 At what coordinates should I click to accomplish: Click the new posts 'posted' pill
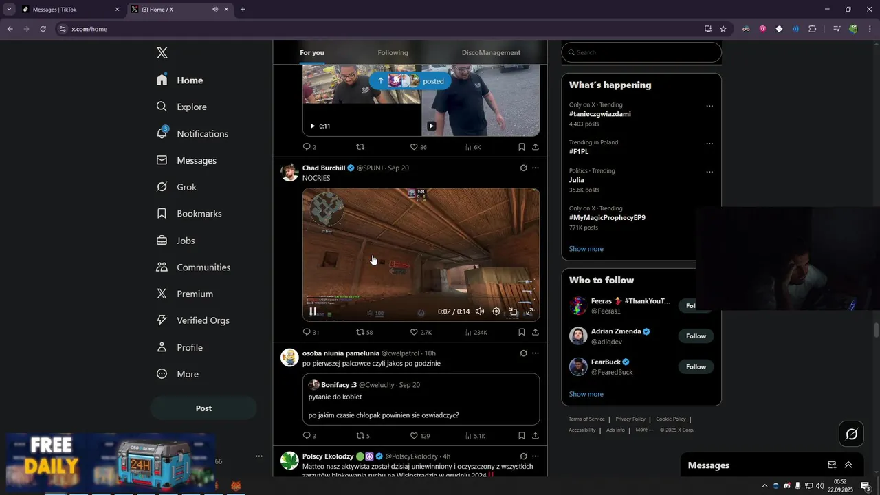click(410, 81)
